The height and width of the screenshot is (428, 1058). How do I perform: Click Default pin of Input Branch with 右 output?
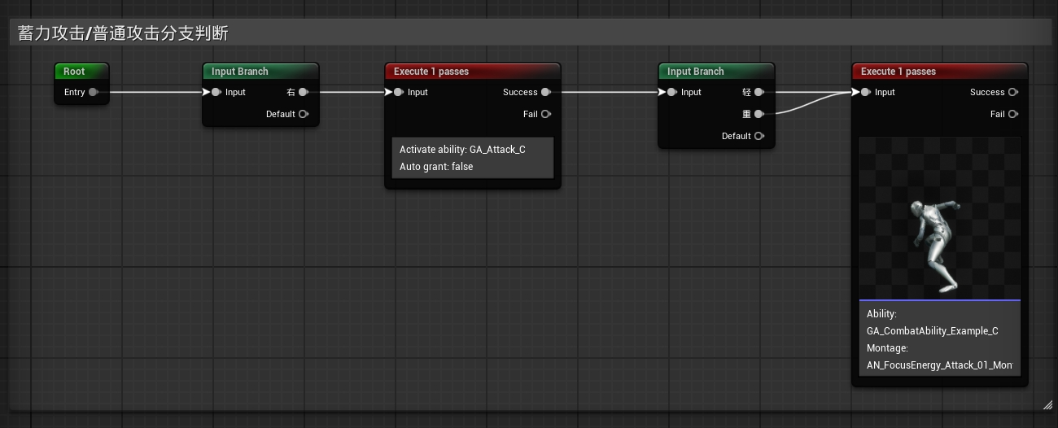click(303, 114)
